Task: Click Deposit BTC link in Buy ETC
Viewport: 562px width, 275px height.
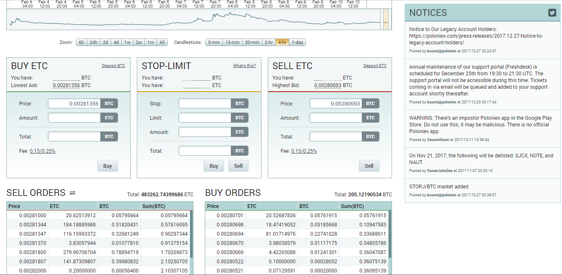Action: coord(113,66)
